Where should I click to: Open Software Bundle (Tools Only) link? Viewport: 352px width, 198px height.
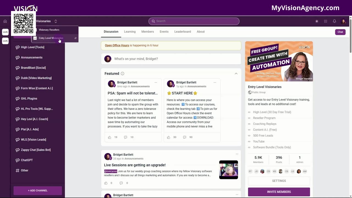272,147
